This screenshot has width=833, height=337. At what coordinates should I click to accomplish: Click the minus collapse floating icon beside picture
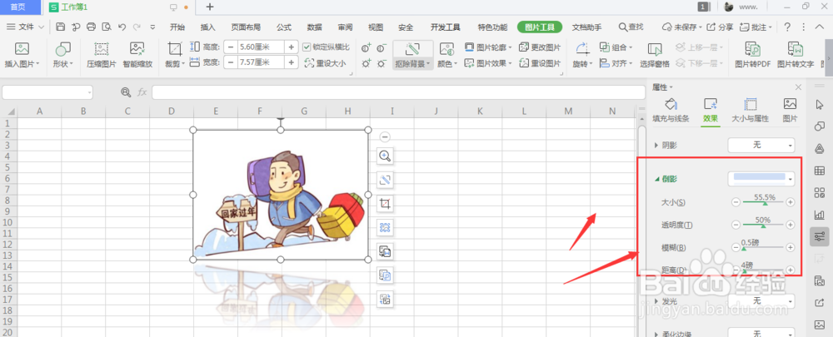[x=385, y=136]
